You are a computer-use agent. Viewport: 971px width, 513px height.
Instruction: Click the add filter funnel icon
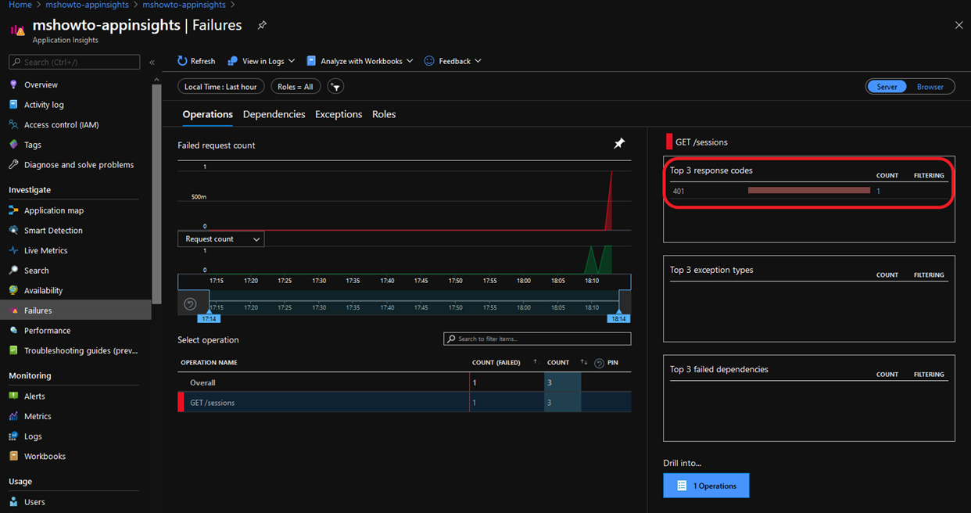point(335,87)
